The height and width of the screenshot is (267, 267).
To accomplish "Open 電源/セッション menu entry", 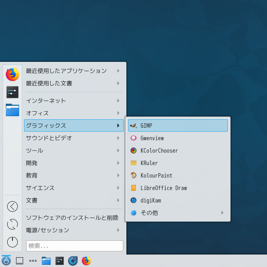I will (74, 230).
